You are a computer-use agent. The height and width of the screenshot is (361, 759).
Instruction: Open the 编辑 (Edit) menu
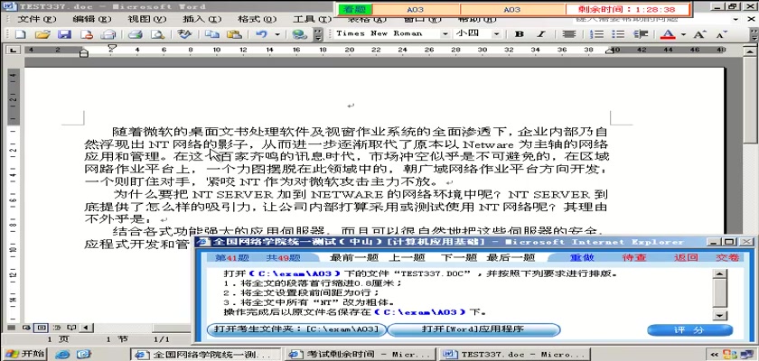92,19
